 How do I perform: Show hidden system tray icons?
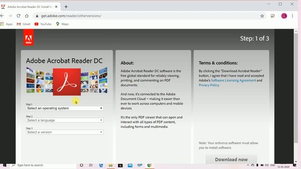(x=248, y=165)
